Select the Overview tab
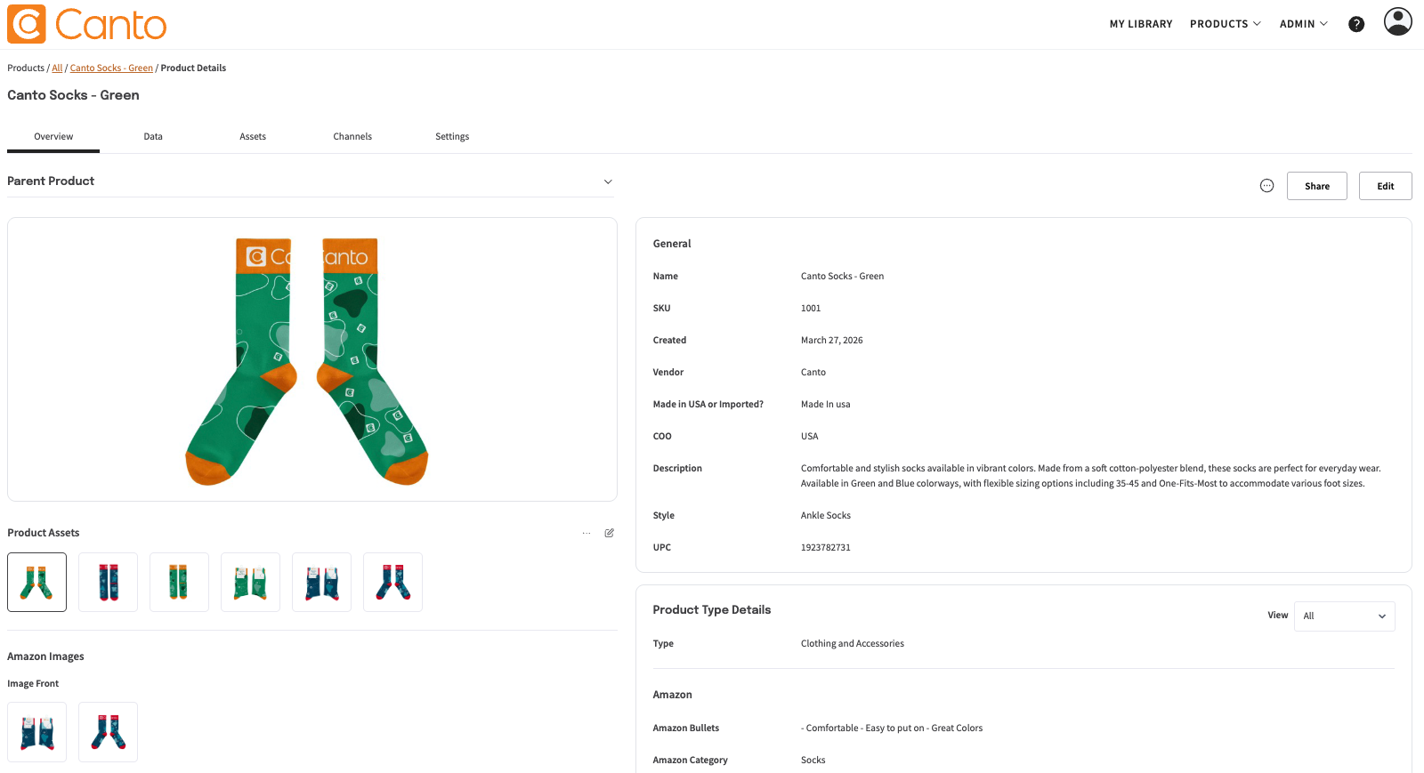The width and height of the screenshot is (1424, 773). pyautogui.click(x=53, y=136)
